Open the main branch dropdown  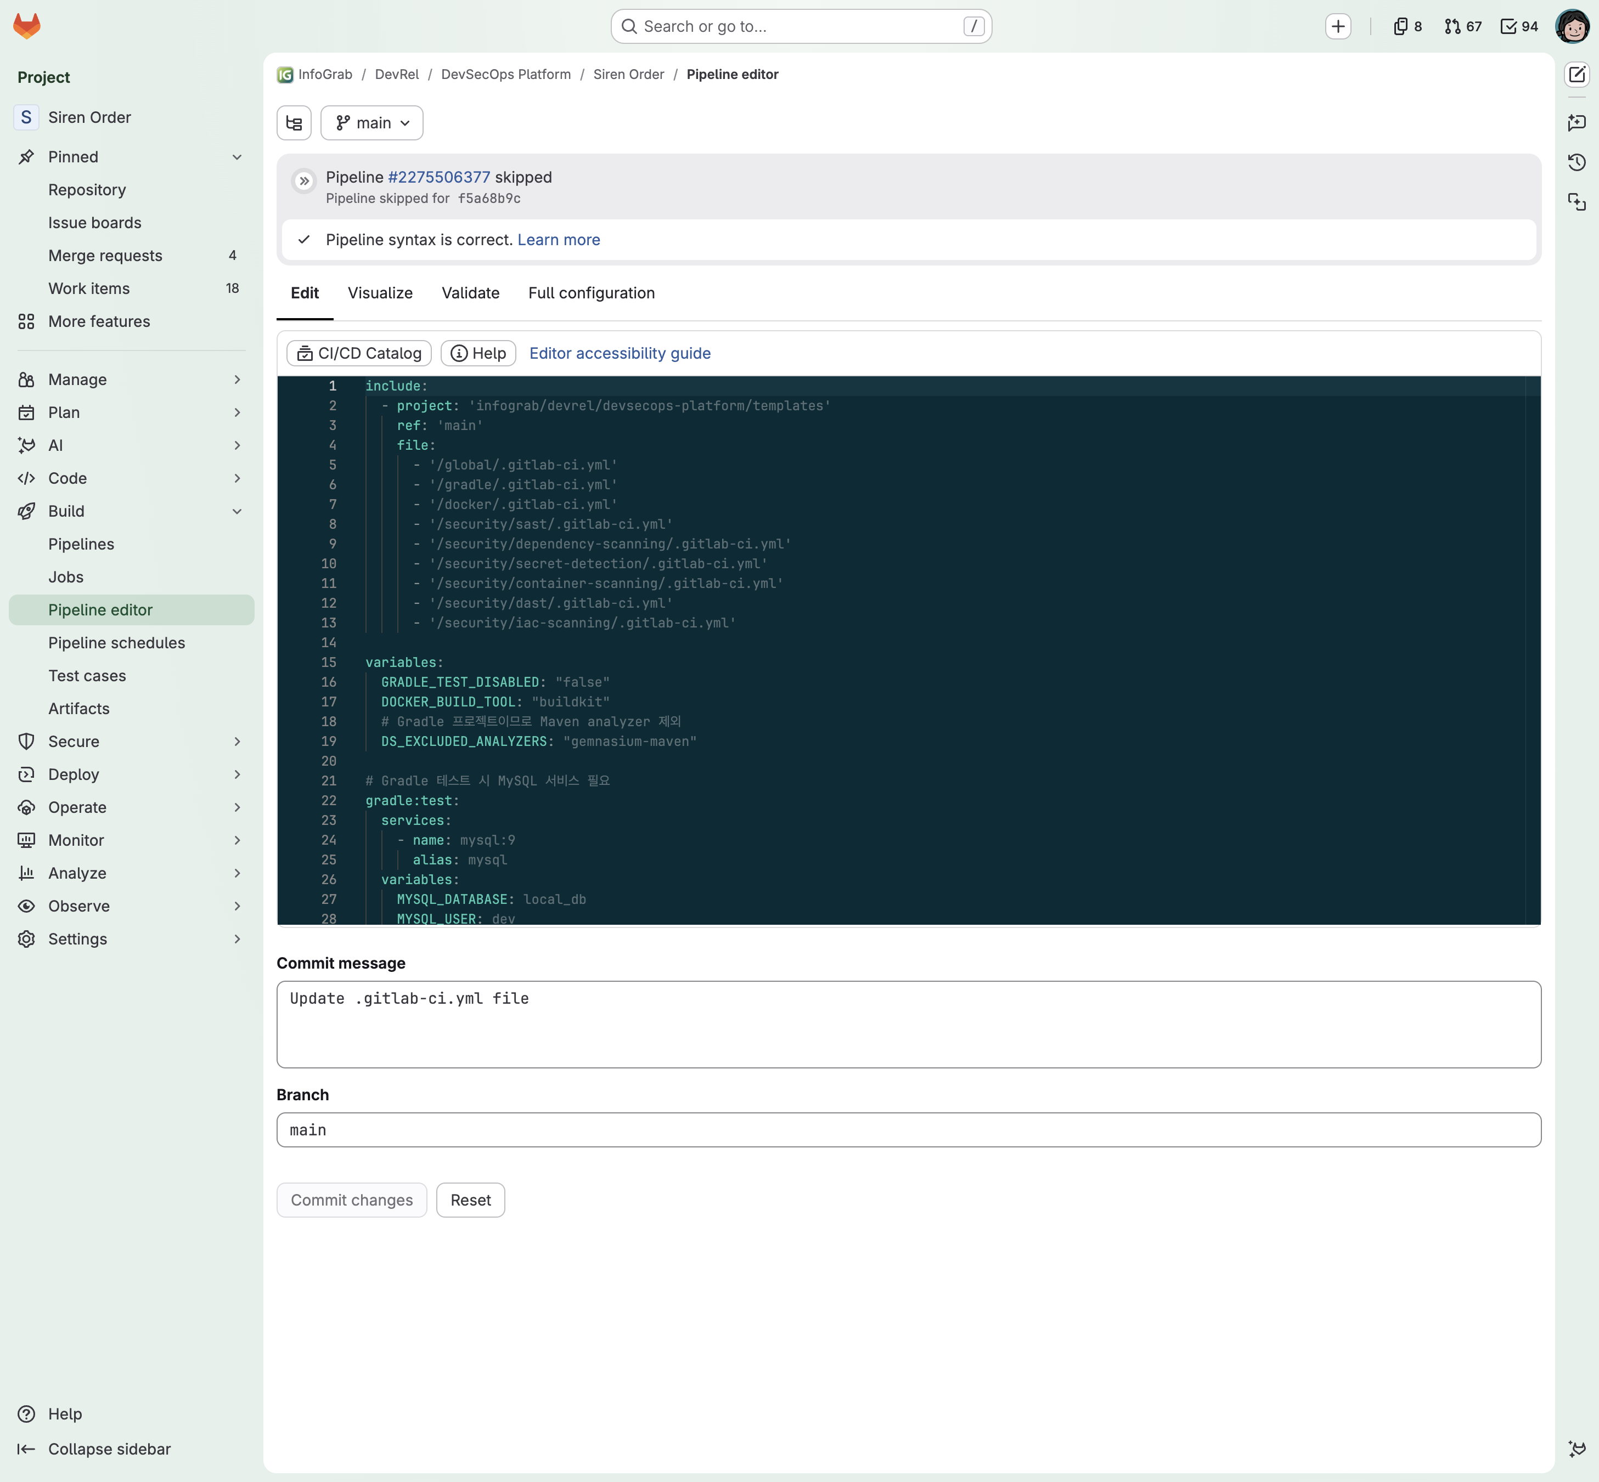click(371, 123)
